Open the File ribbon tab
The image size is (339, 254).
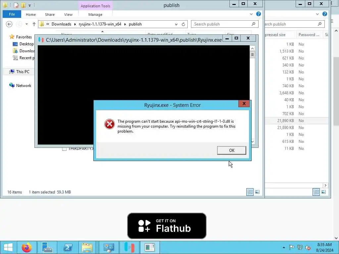pos(12,14)
